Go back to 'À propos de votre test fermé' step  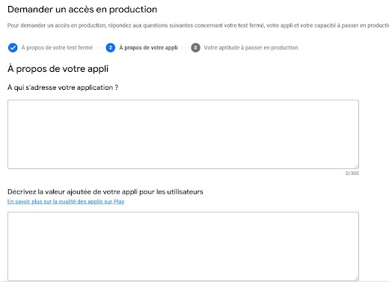point(57,48)
